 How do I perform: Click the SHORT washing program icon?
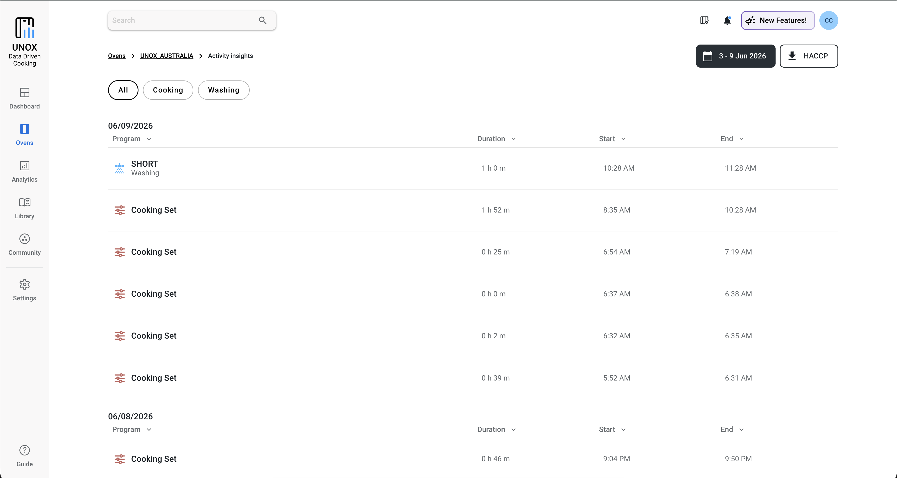[119, 168]
